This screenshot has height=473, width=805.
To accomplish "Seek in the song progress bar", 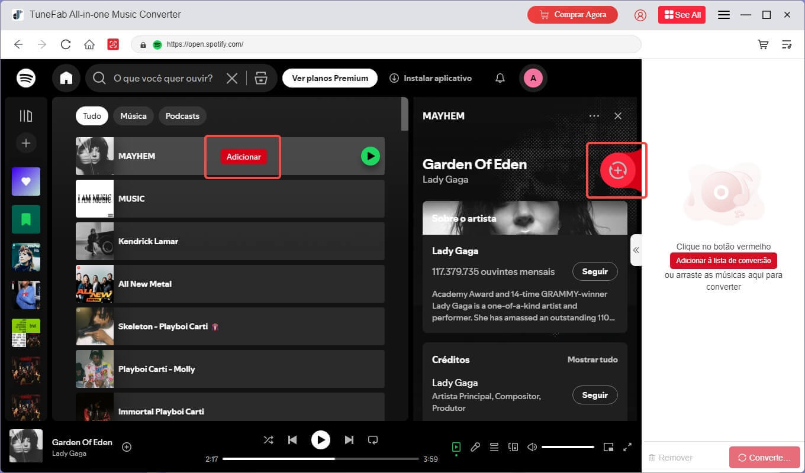I will coord(320,459).
